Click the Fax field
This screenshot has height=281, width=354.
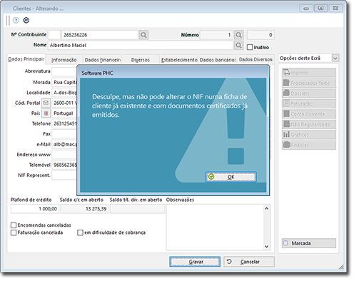(64, 134)
